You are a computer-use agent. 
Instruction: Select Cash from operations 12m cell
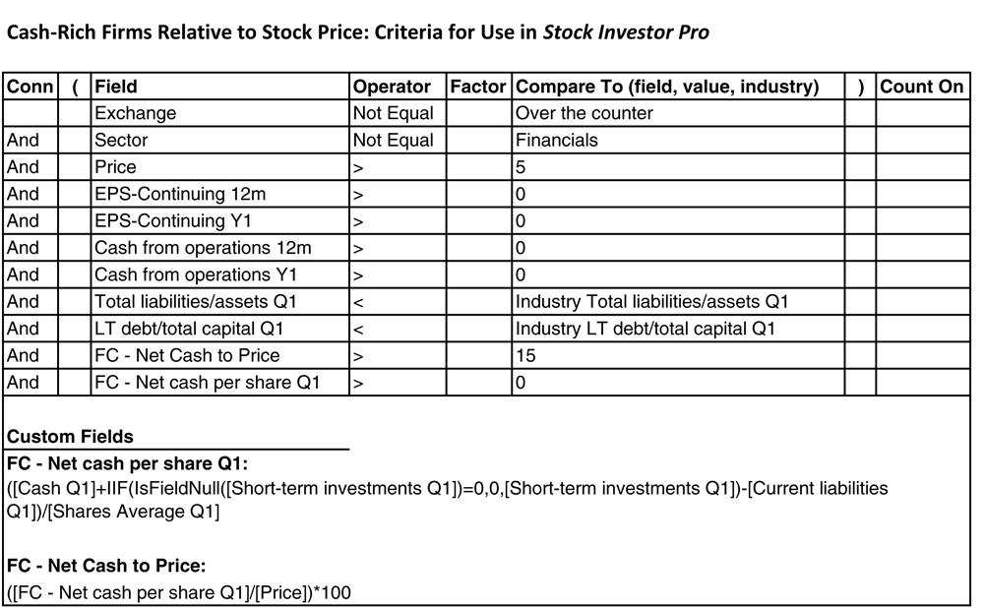tap(219, 248)
